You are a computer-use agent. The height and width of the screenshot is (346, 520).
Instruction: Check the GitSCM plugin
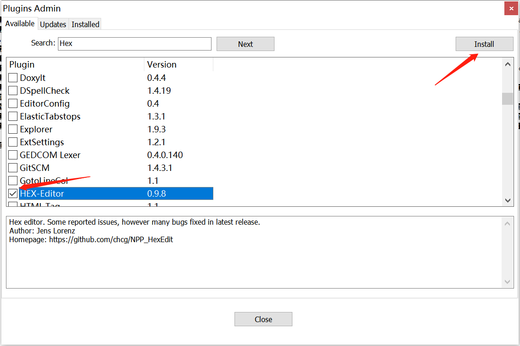(12, 168)
